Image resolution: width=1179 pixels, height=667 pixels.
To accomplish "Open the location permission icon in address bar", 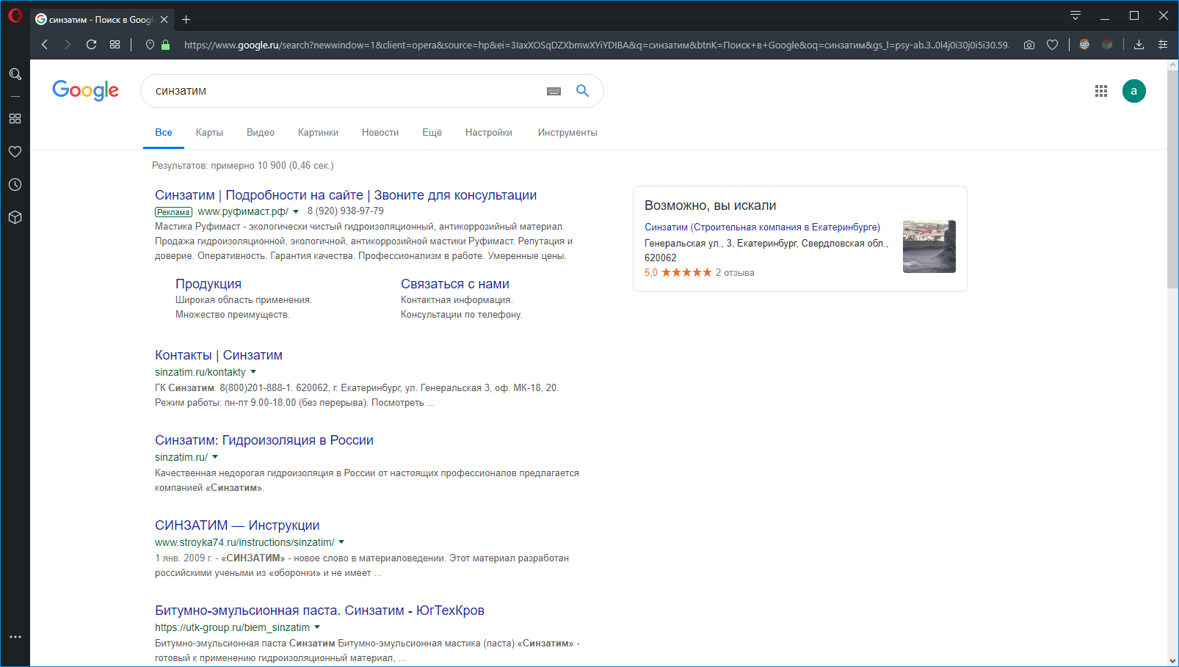I will coord(150,45).
